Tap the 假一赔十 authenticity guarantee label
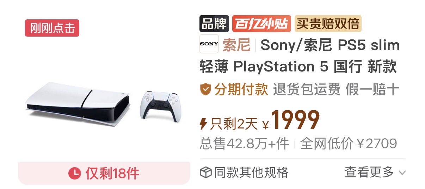The height and width of the screenshot is (189, 425). [x=372, y=90]
